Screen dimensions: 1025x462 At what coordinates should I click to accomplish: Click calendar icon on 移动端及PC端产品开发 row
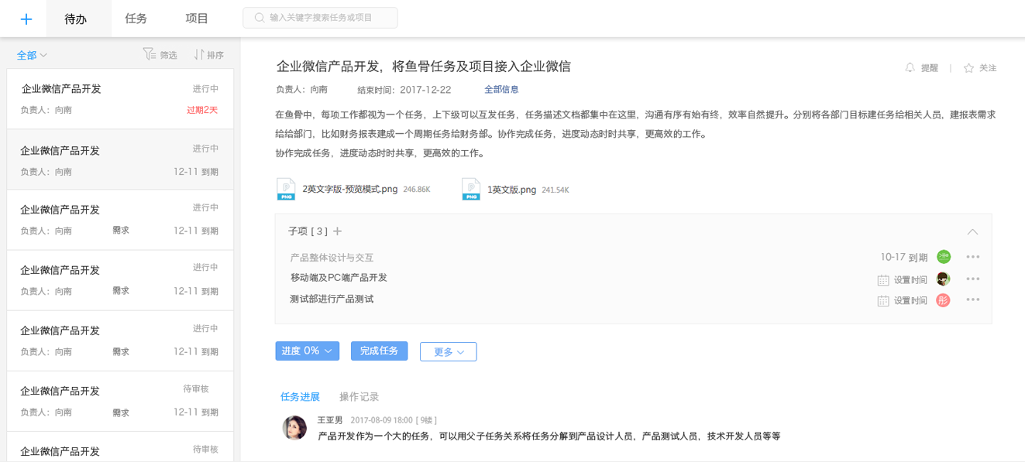coord(883,280)
